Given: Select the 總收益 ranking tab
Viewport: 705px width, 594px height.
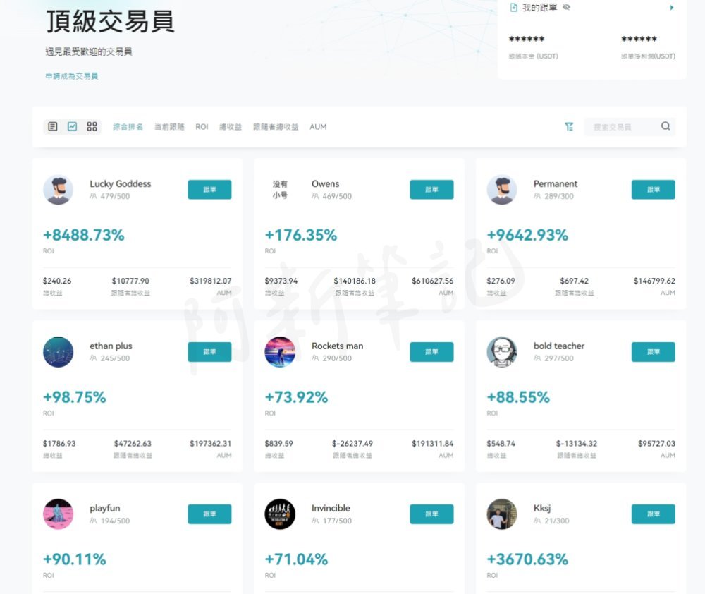Looking at the screenshot, I should (x=230, y=127).
